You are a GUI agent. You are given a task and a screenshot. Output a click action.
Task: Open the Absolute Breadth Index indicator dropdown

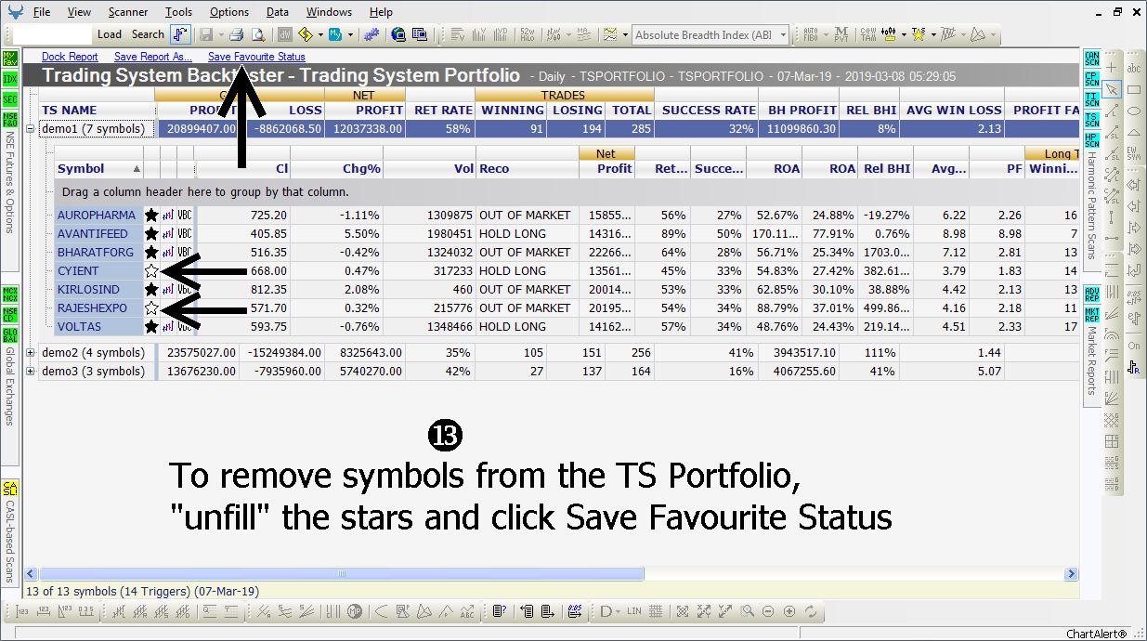[x=783, y=35]
